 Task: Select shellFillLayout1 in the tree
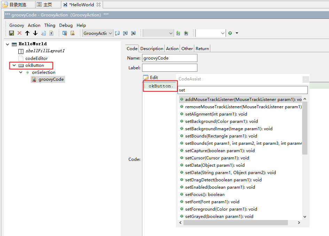[x=45, y=51]
